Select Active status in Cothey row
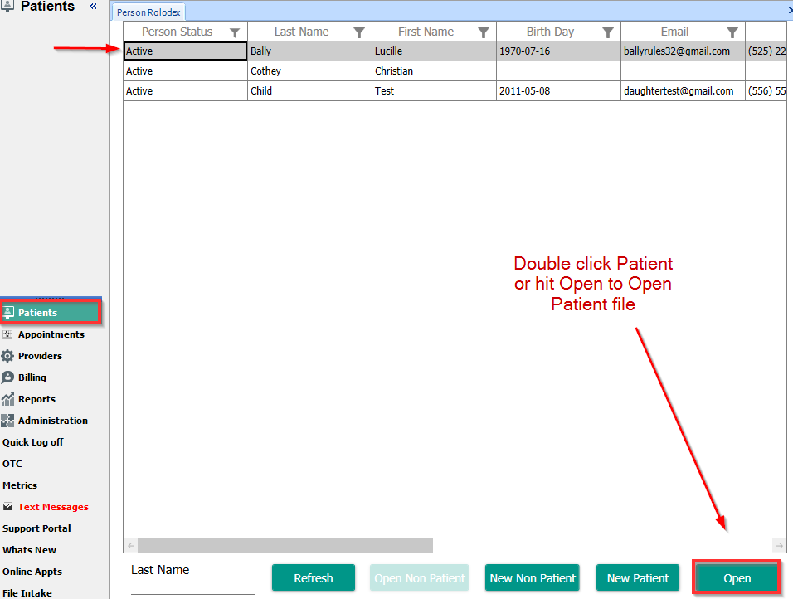This screenshot has width=793, height=599. [185, 71]
